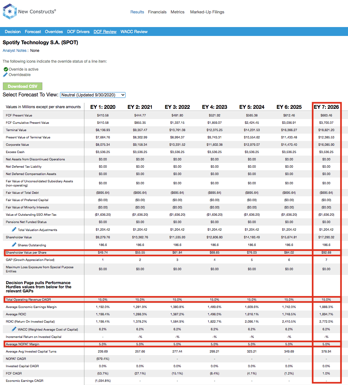Click pencil icon beside WACC row label
The height and width of the screenshot is (385, 348).
point(14,329)
